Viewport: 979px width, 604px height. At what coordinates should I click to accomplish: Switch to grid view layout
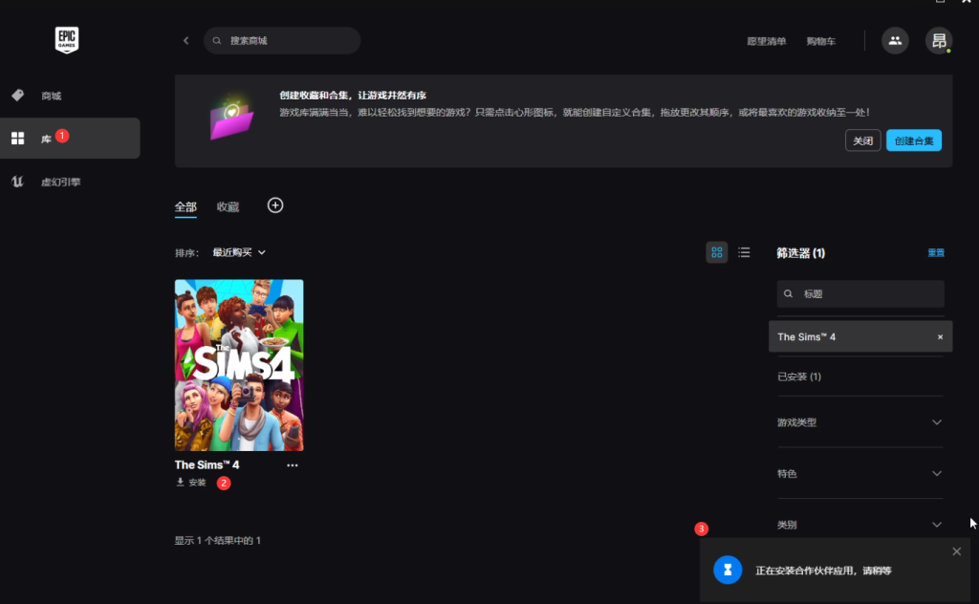[716, 252]
